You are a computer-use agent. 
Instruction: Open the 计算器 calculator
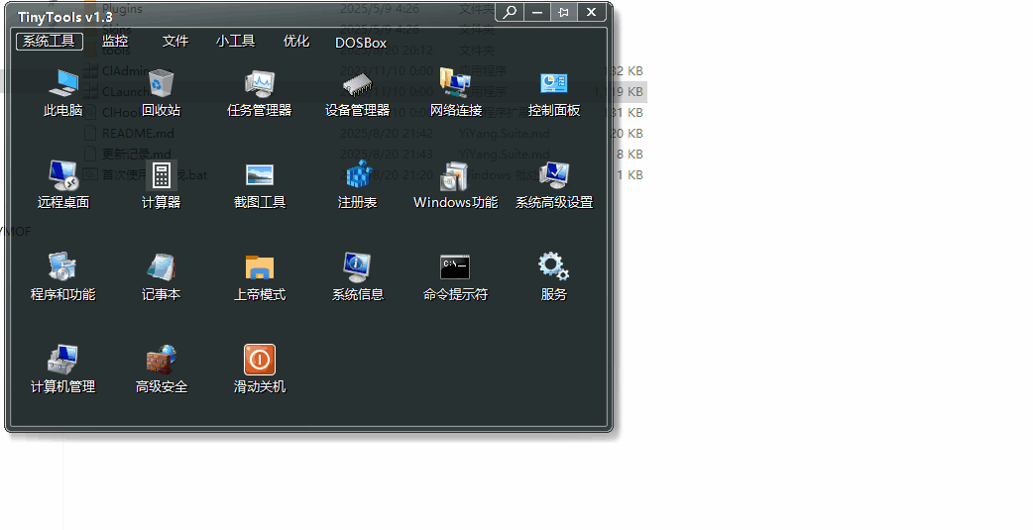161,177
